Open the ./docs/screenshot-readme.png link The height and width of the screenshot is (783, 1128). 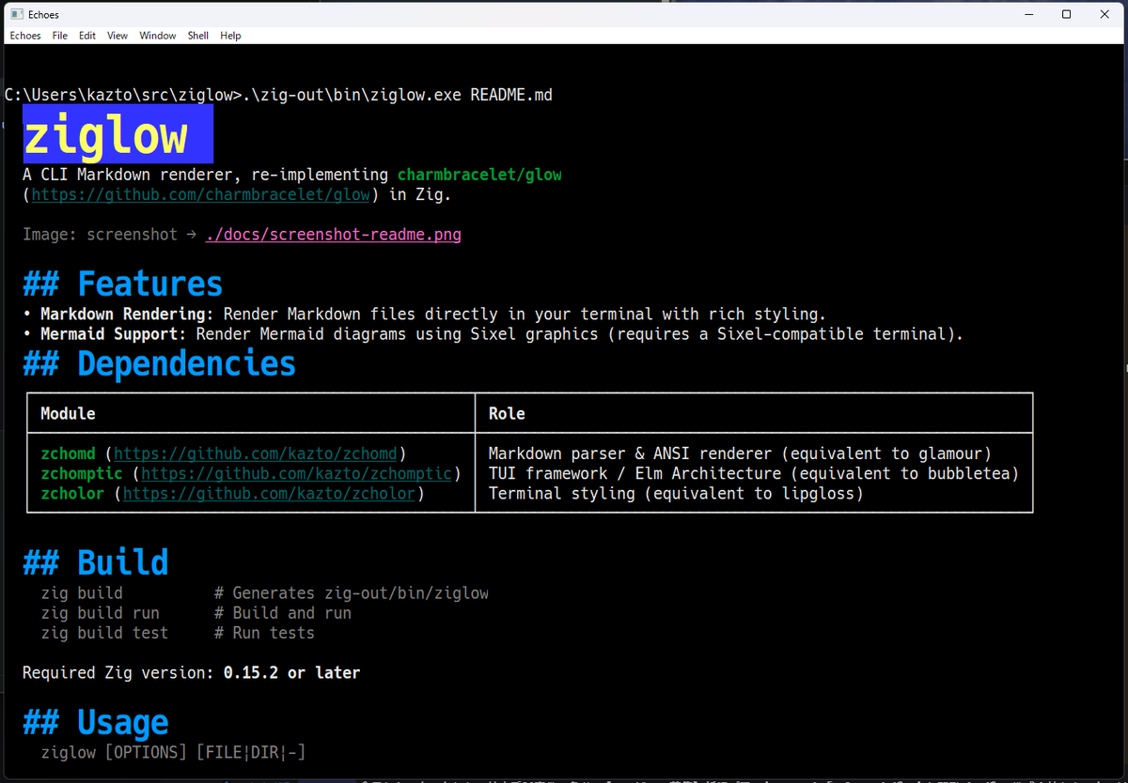coord(333,235)
